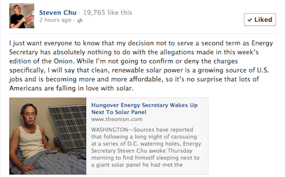The width and height of the screenshot is (286, 177).
Task: Click the globe public-visibility icon
Action: coord(80,21)
